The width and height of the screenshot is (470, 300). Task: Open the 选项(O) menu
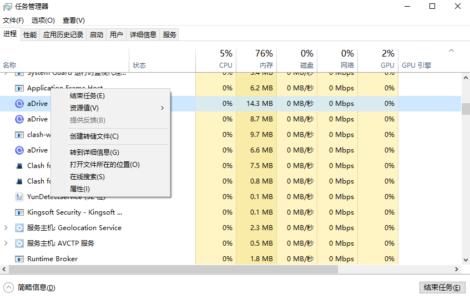tap(43, 21)
